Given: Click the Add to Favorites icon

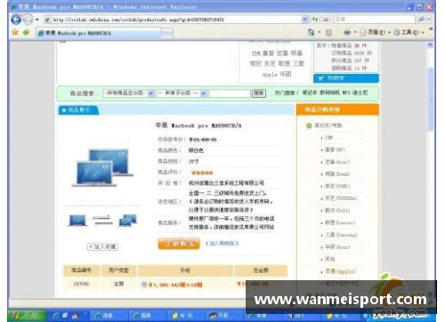Looking at the screenshot, I should (26, 32).
